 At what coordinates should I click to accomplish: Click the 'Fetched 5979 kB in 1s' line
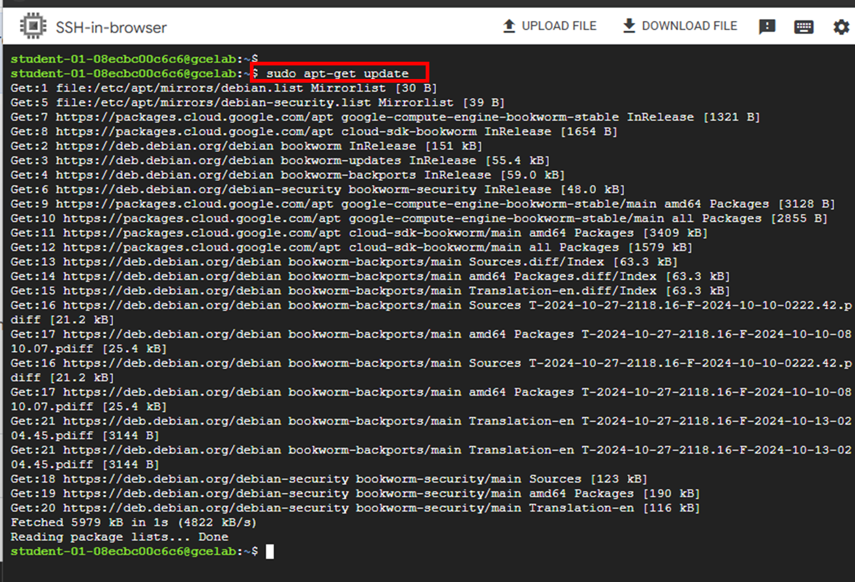(133, 523)
